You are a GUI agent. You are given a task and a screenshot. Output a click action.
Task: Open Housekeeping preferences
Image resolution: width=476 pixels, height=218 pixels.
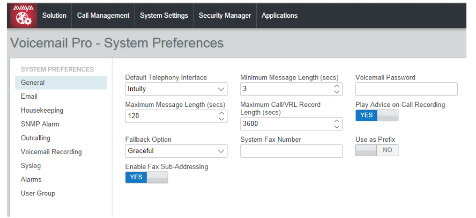(42, 110)
